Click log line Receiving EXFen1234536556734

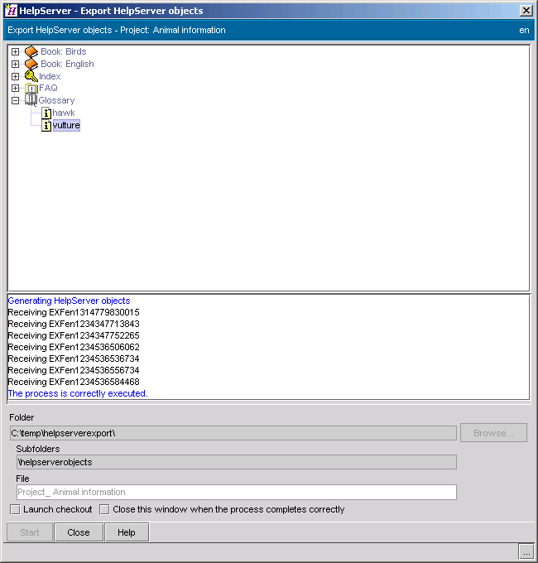[x=74, y=370]
